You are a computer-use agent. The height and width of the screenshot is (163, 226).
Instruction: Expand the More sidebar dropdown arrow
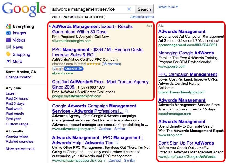coord(8,61)
